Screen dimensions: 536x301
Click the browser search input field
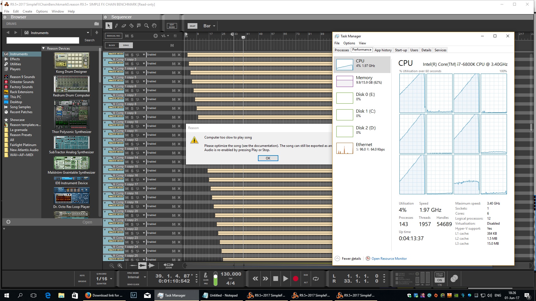(x=43, y=40)
